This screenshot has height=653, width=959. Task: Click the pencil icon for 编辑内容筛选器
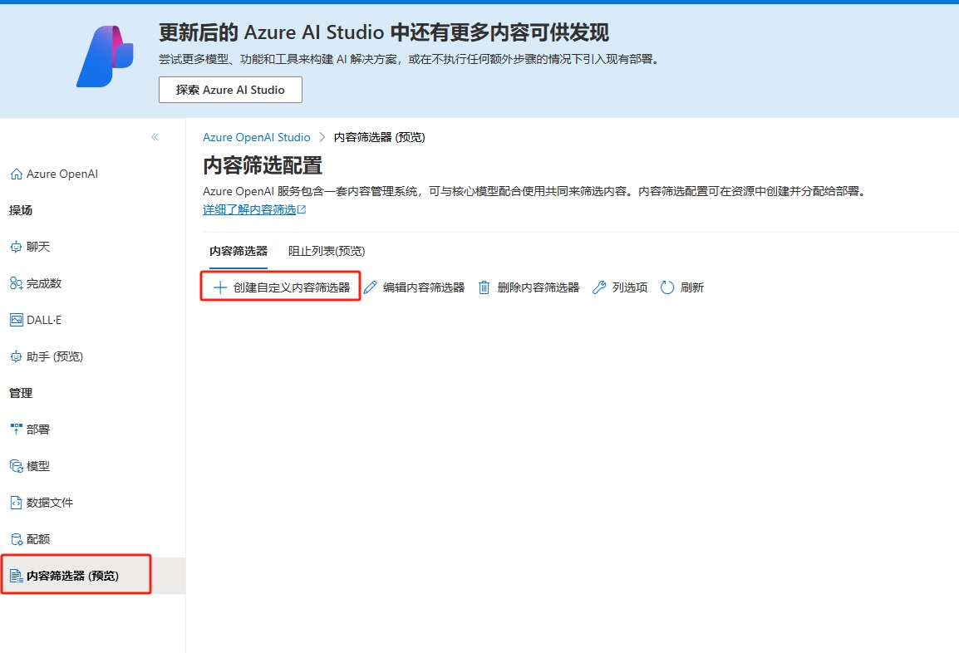tap(371, 287)
